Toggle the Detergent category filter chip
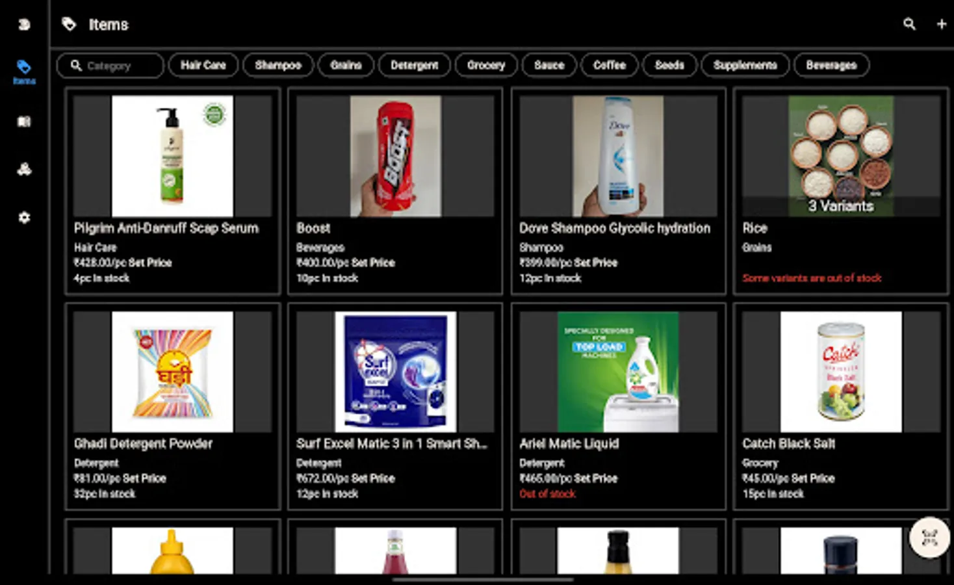The height and width of the screenshot is (585, 954). [x=414, y=65]
